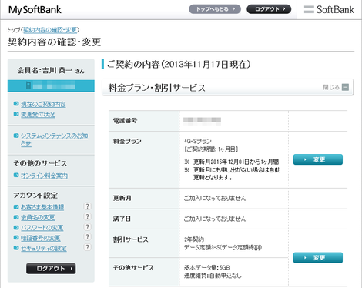
Task: Click the 2年契約 text
Action: point(194,239)
